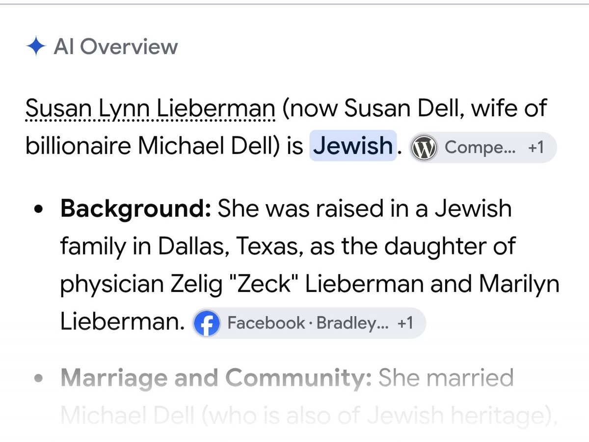Click the blue AI Overview sparkle icon
Viewport: 589px width, 442px height.
pyautogui.click(x=36, y=47)
